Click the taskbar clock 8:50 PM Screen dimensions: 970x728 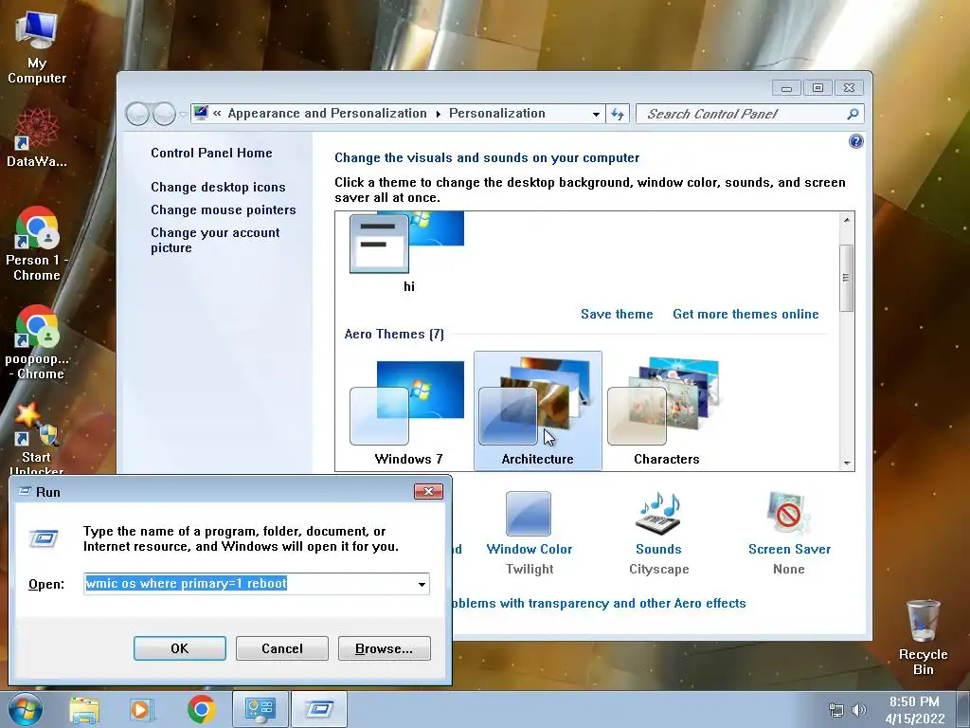pos(914,710)
